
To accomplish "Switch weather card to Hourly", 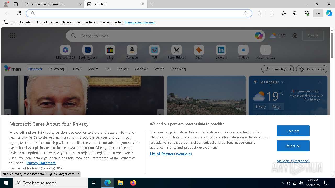I will (x=261, y=107).
